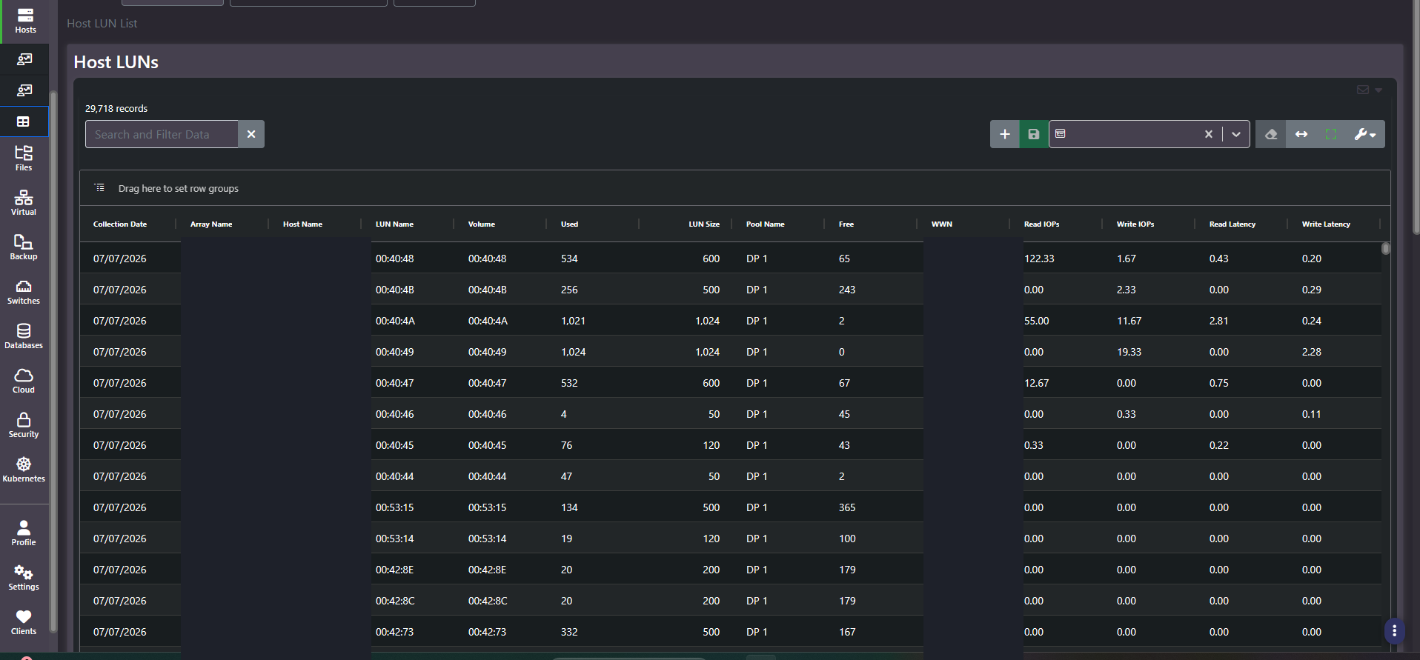Select Read IOPs value 122.33
The height and width of the screenshot is (660, 1420).
pos(1039,259)
